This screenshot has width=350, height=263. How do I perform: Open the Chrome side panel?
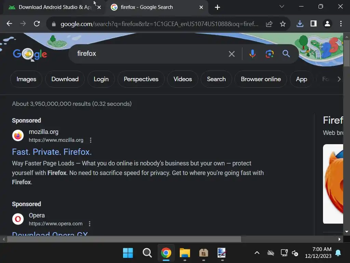314,24
